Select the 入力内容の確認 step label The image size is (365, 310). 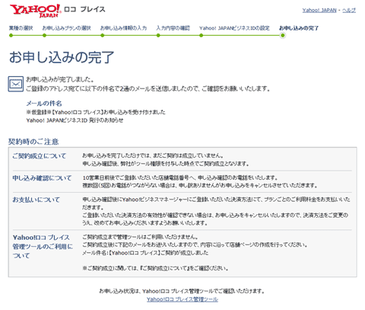coord(173,28)
